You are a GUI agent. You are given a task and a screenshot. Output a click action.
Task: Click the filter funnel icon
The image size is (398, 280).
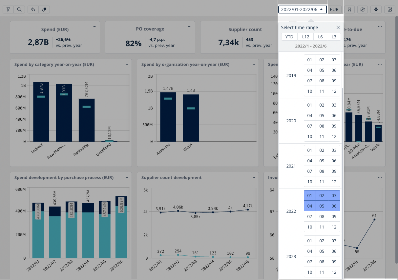(x=8, y=10)
